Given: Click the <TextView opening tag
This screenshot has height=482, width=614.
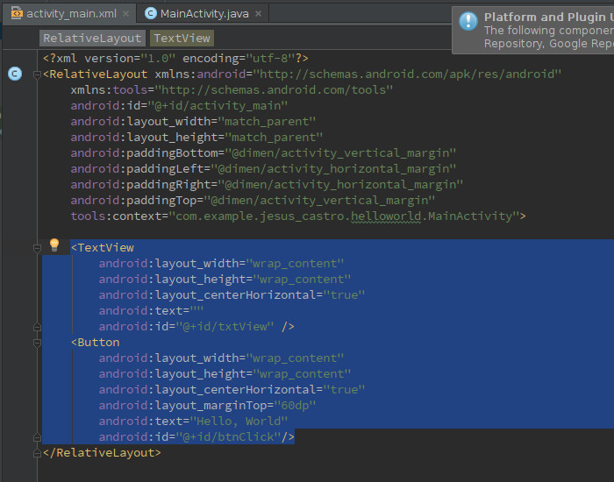Looking at the screenshot, I should point(103,248).
